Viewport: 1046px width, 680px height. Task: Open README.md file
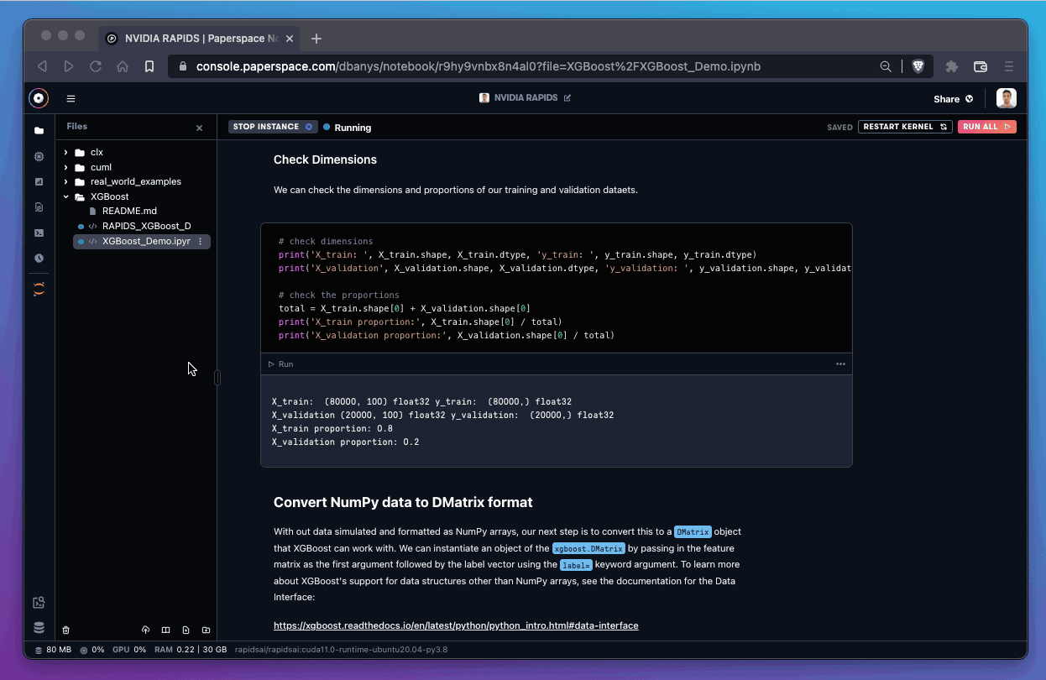[129, 211]
